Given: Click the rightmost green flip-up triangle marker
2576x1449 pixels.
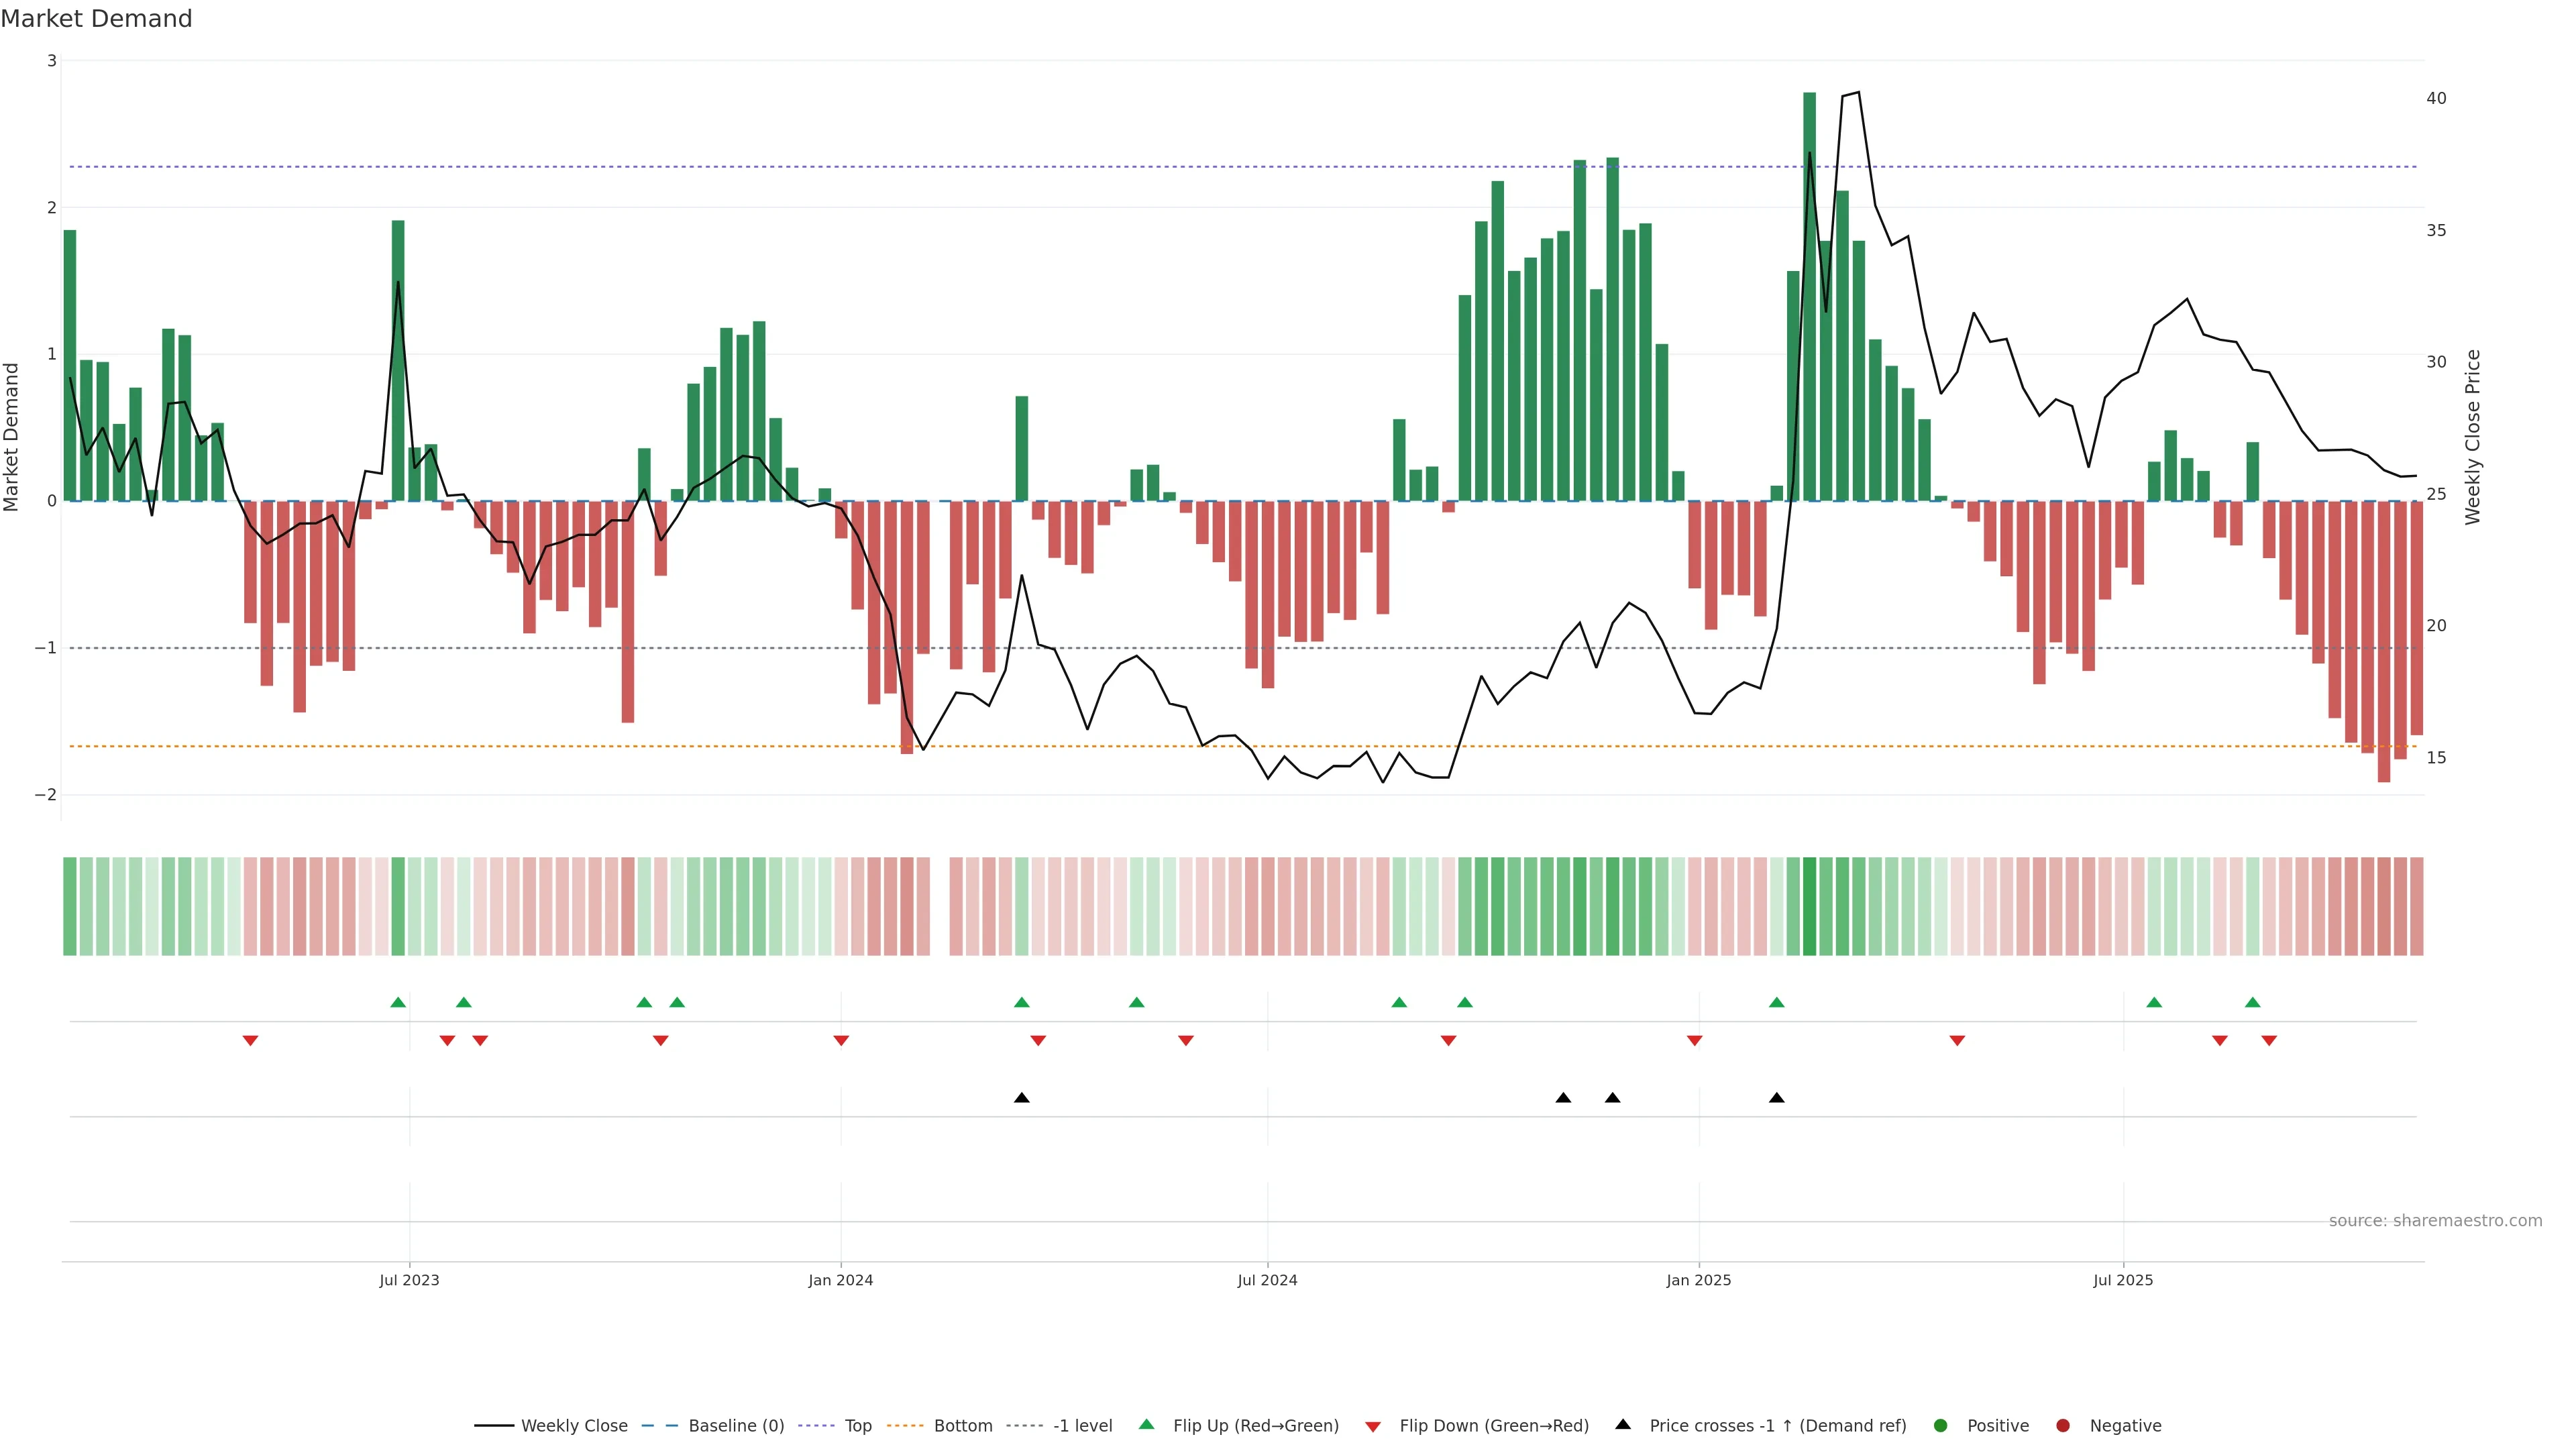Looking at the screenshot, I should pyautogui.click(x=2252, y=1002).
